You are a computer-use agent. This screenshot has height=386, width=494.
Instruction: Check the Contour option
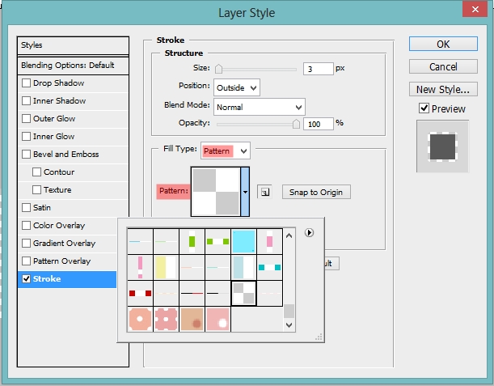point(36,172)
